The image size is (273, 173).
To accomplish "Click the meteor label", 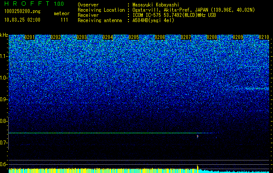I will (62, 13).
